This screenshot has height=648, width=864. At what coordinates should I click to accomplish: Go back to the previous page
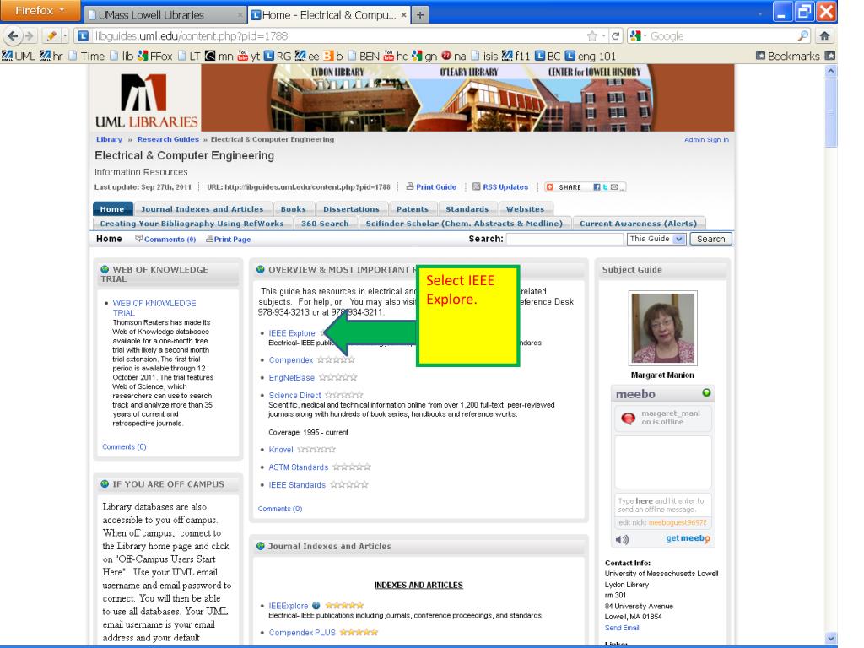13,36
